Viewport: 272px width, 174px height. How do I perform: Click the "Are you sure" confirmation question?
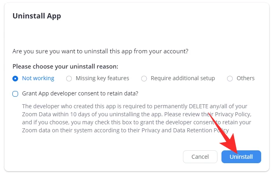click(101, 51)
